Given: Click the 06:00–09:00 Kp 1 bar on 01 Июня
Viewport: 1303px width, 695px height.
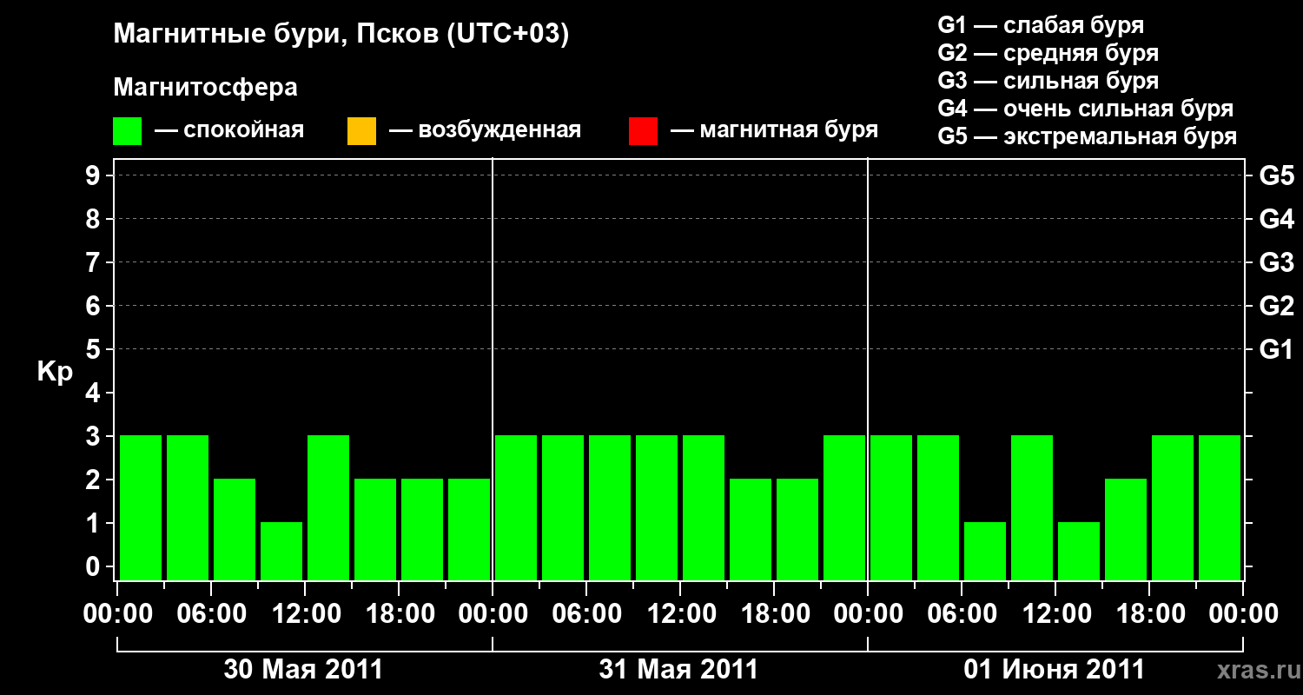Looking at the screenshot, I should (x=985, y=551).
